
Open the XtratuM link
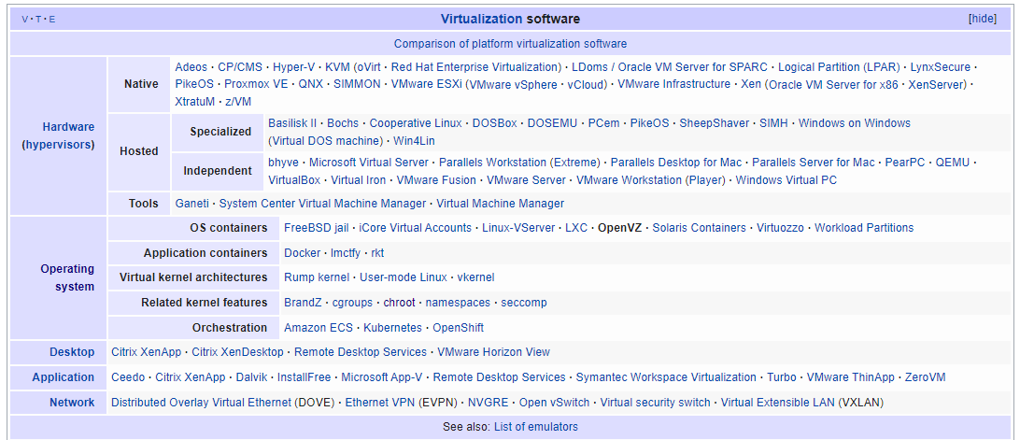pyautogui.click(x=194, y=102)
